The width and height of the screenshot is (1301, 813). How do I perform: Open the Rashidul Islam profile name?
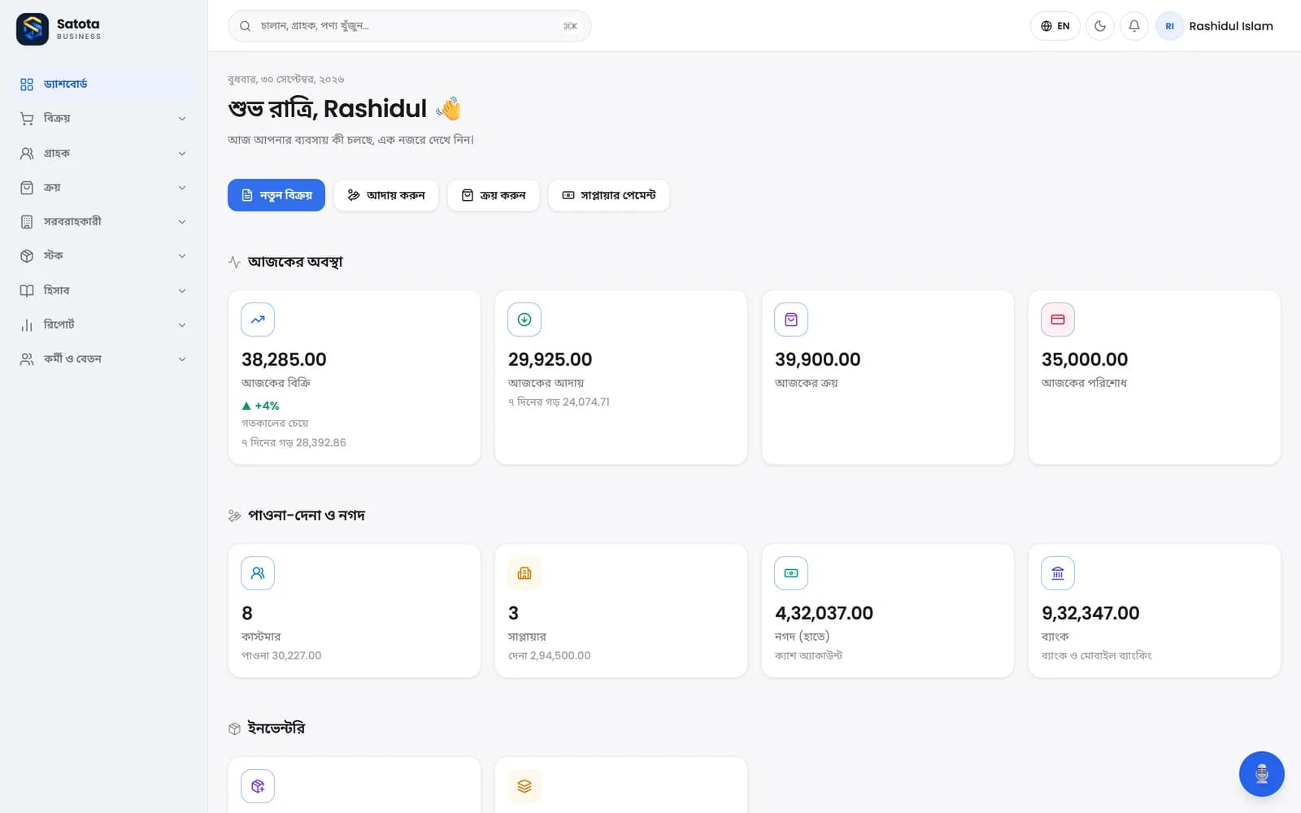[x=1231, y=26]
